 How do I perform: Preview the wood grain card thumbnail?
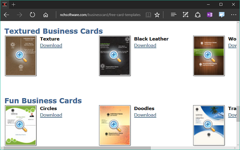click(209, 56)
